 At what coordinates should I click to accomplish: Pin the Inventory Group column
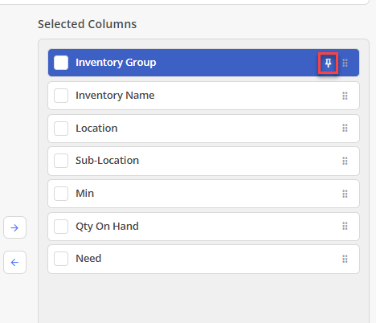(328, 63)
